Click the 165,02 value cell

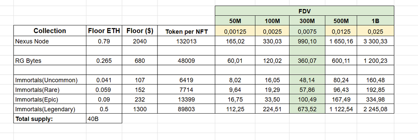(235, 41)
